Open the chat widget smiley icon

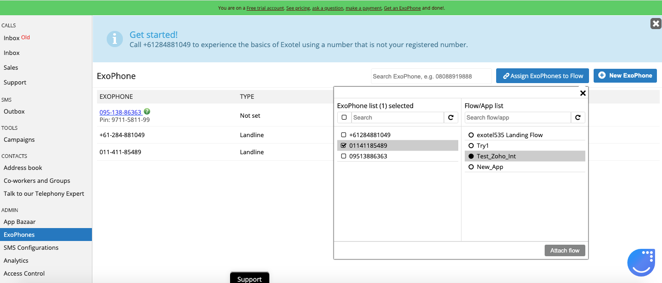tap(641, 263)
